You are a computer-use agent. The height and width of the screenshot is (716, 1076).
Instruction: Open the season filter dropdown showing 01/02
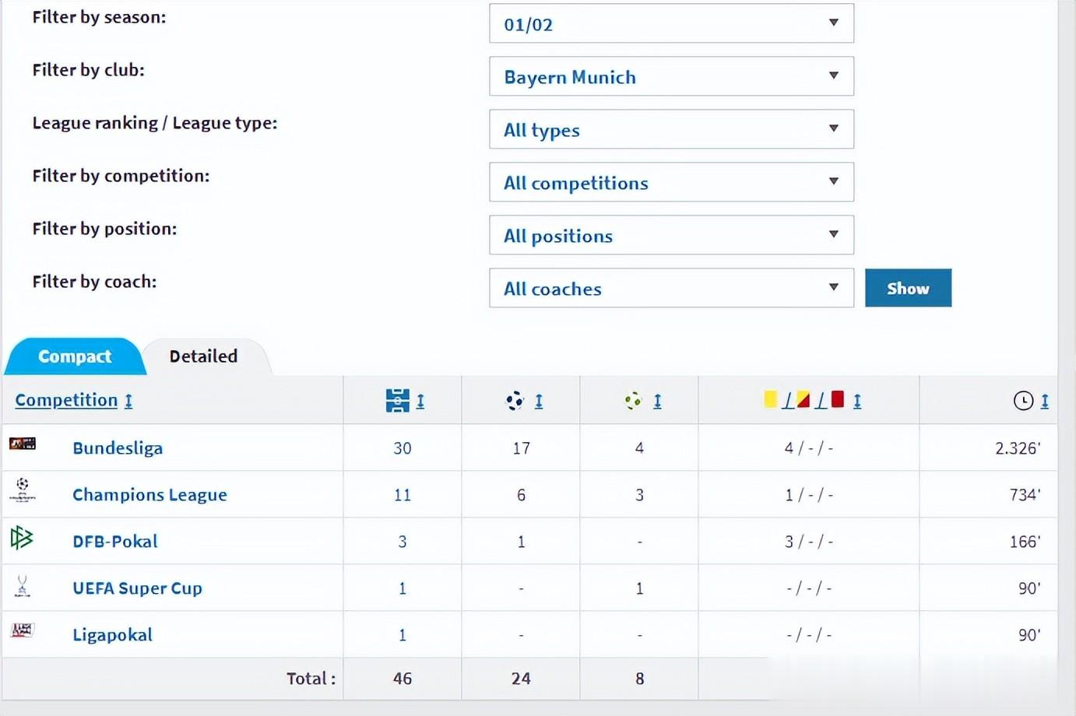[671, 23]
